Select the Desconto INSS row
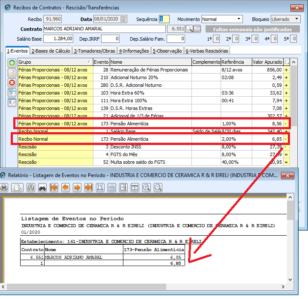The image size is (308, 299). point(154,147)
